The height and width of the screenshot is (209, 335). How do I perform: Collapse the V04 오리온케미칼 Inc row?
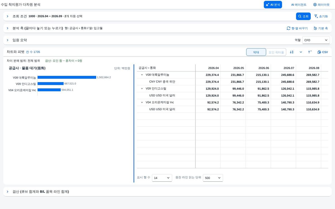coord(142,102)
